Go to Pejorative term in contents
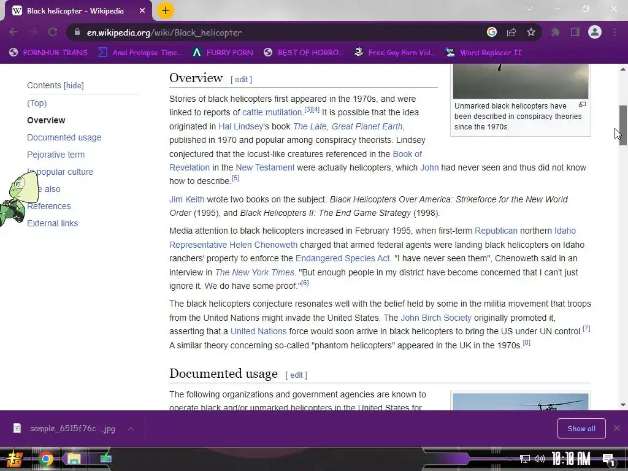This screenshot has width=628, height=471. (x=56, y=155)
